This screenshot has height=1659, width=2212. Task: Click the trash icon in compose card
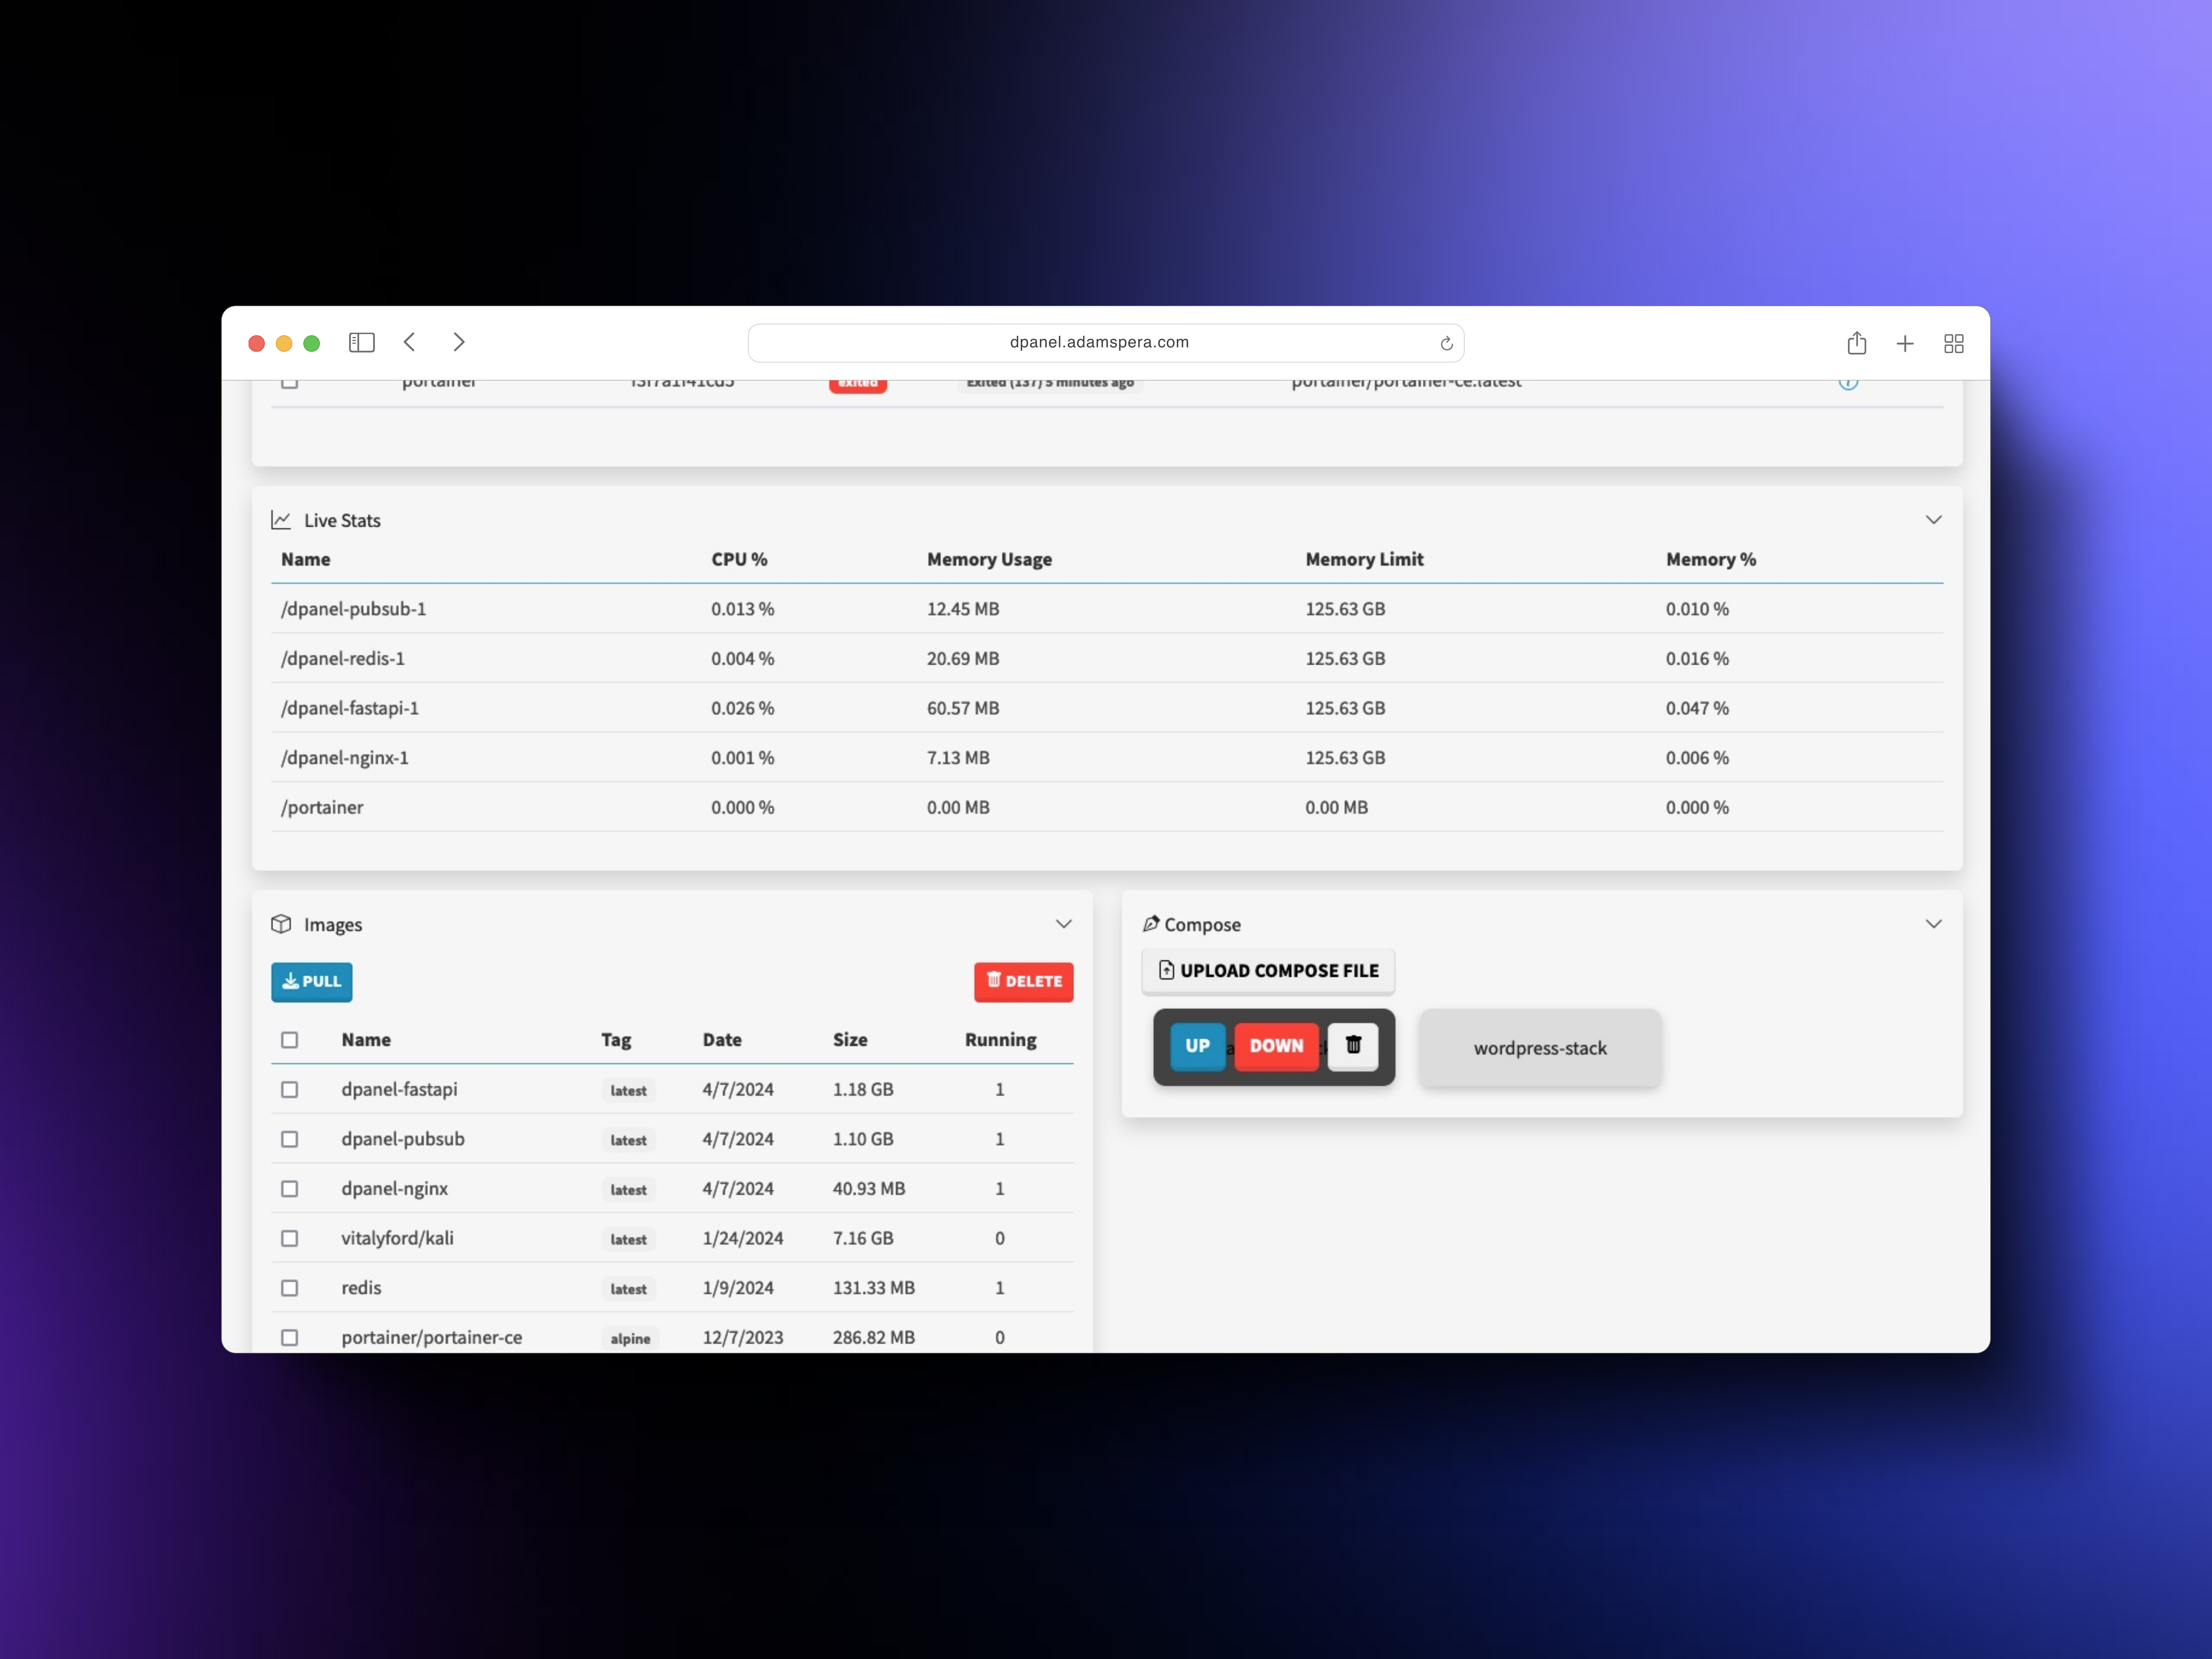[1353, 1045]
